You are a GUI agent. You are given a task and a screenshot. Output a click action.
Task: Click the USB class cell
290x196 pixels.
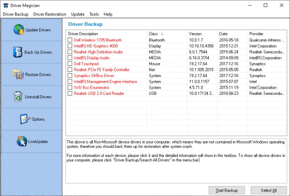pos(153,93)
